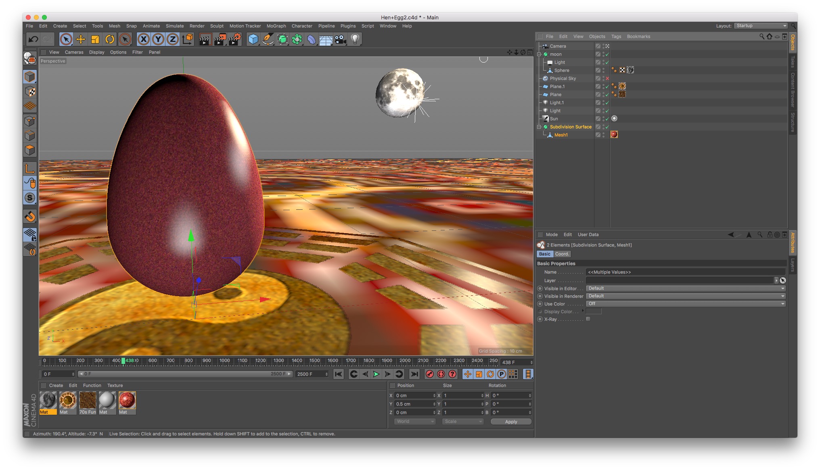Toggle the Visible in Editor radio circle

pyautogui.click(x=540, y=288)
